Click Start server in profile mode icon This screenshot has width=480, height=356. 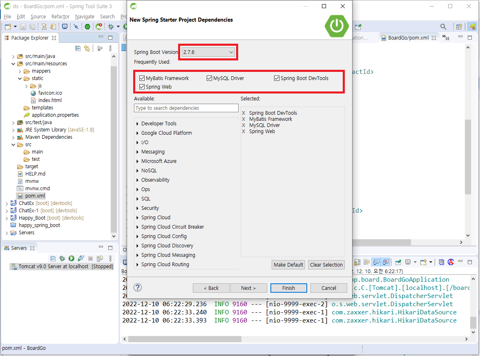(x=81, y=258)
